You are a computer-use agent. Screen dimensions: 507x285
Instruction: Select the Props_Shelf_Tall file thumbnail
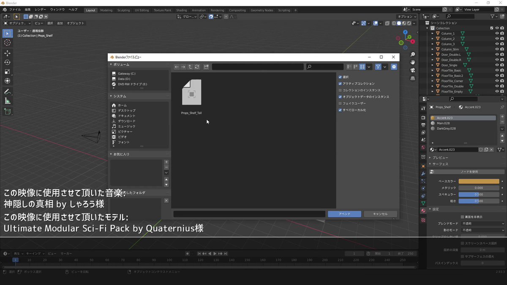[191, 92]
